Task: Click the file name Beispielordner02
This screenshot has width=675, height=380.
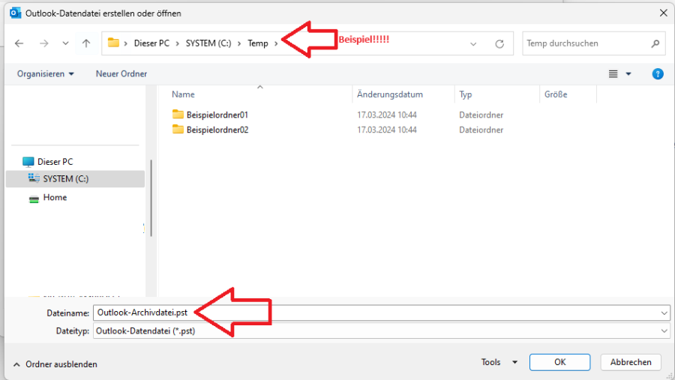Action: point(217,130)
